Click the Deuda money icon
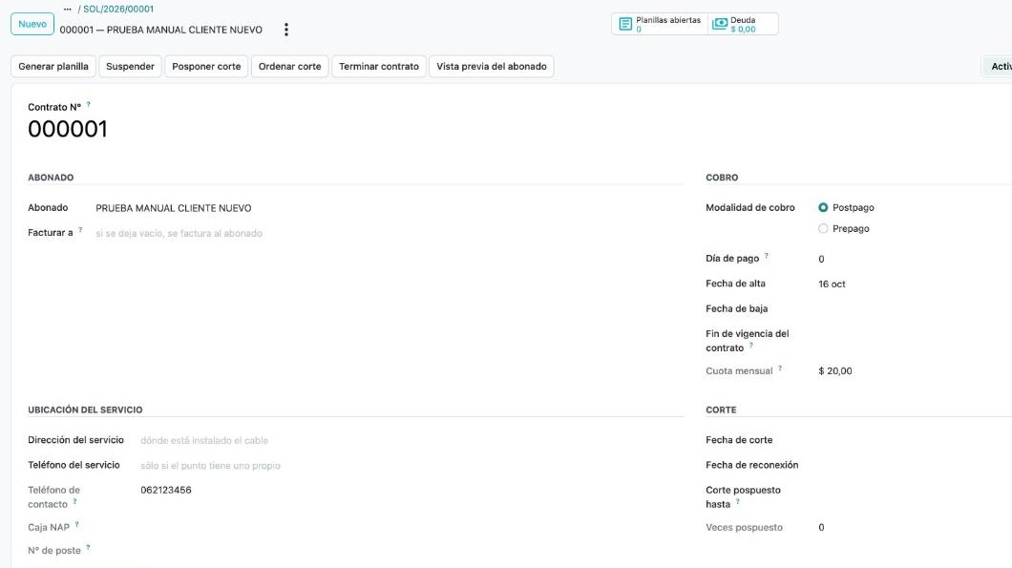This screenshot has width=1012, height=568. (x=720, y=24)
